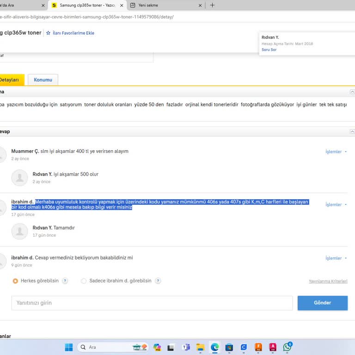
Task: Click the Gönder button
Action: click(x=323, y=303)
